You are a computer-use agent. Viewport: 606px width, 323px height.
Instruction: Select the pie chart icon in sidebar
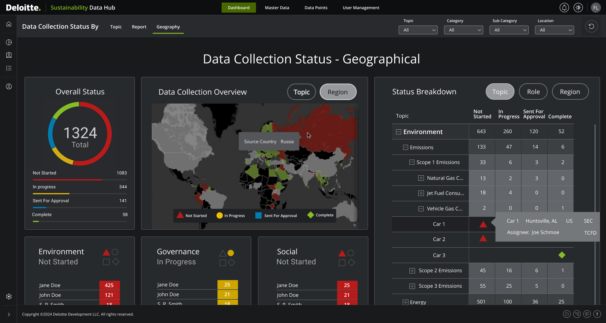tap(9, 42)
